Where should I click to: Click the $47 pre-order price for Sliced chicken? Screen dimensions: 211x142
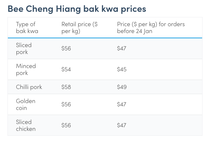pyautogui.click(x=122, y=125)
